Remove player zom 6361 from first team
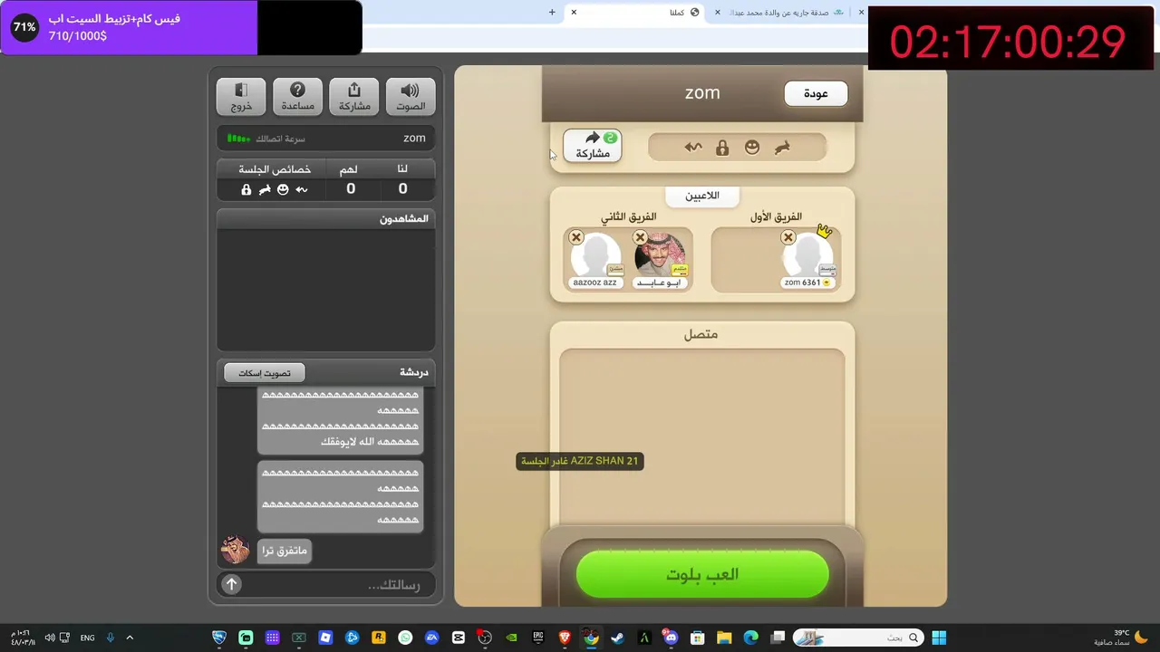 pyautogui.click(x=788, y=237)
